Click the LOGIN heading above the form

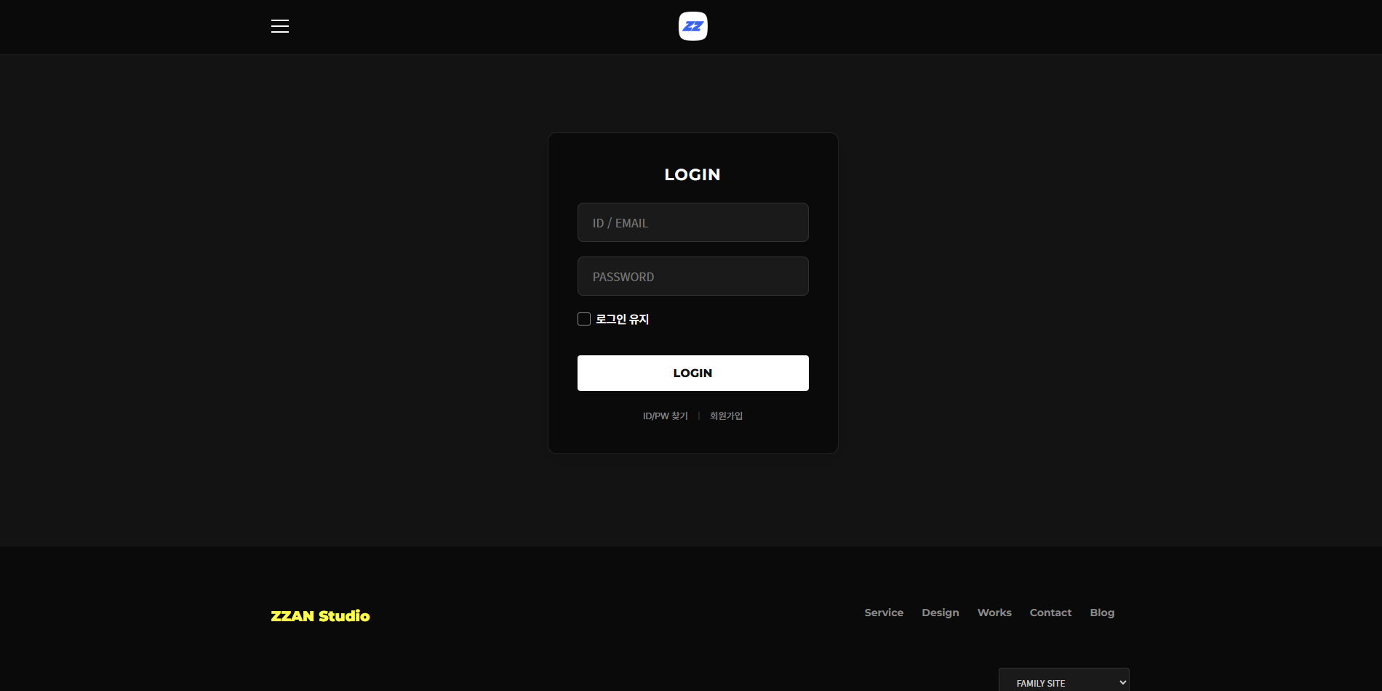tap(692, 174)
